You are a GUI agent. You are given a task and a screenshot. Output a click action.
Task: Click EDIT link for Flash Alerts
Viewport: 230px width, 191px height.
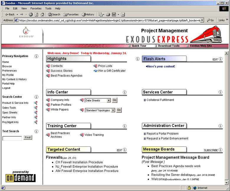point(215,60)
